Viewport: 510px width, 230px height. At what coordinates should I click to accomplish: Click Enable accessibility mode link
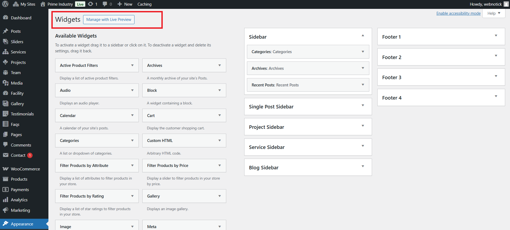pos(458,13)
